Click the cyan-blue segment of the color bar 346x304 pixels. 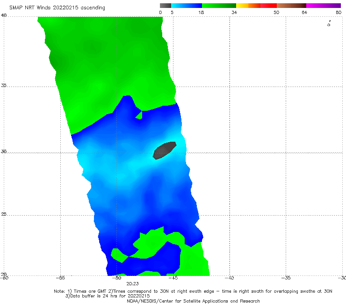click(x=187, y=6)
